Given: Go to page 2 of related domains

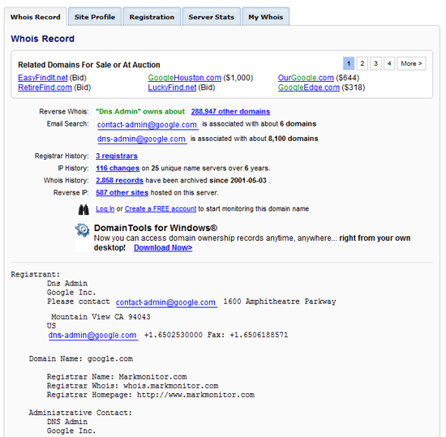Looking at the screenshot, I should point(362,63).
